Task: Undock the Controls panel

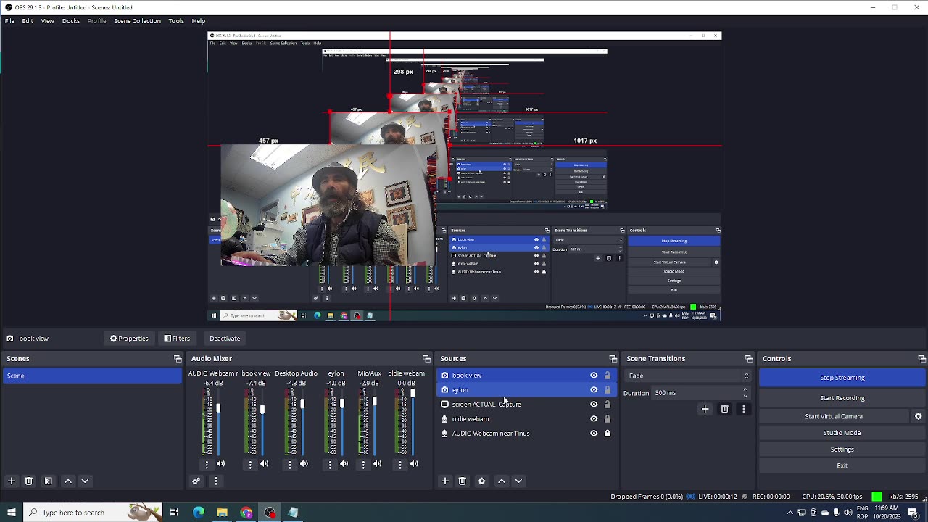Action: [x=921, y=358]
